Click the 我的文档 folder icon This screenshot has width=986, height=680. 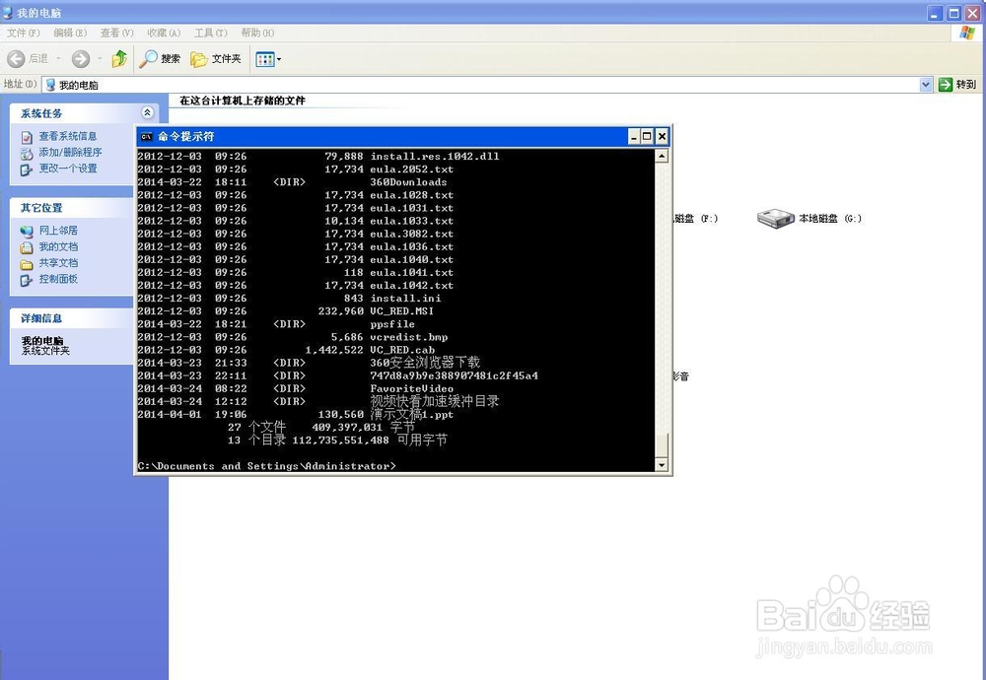click(x=27, y=248)
